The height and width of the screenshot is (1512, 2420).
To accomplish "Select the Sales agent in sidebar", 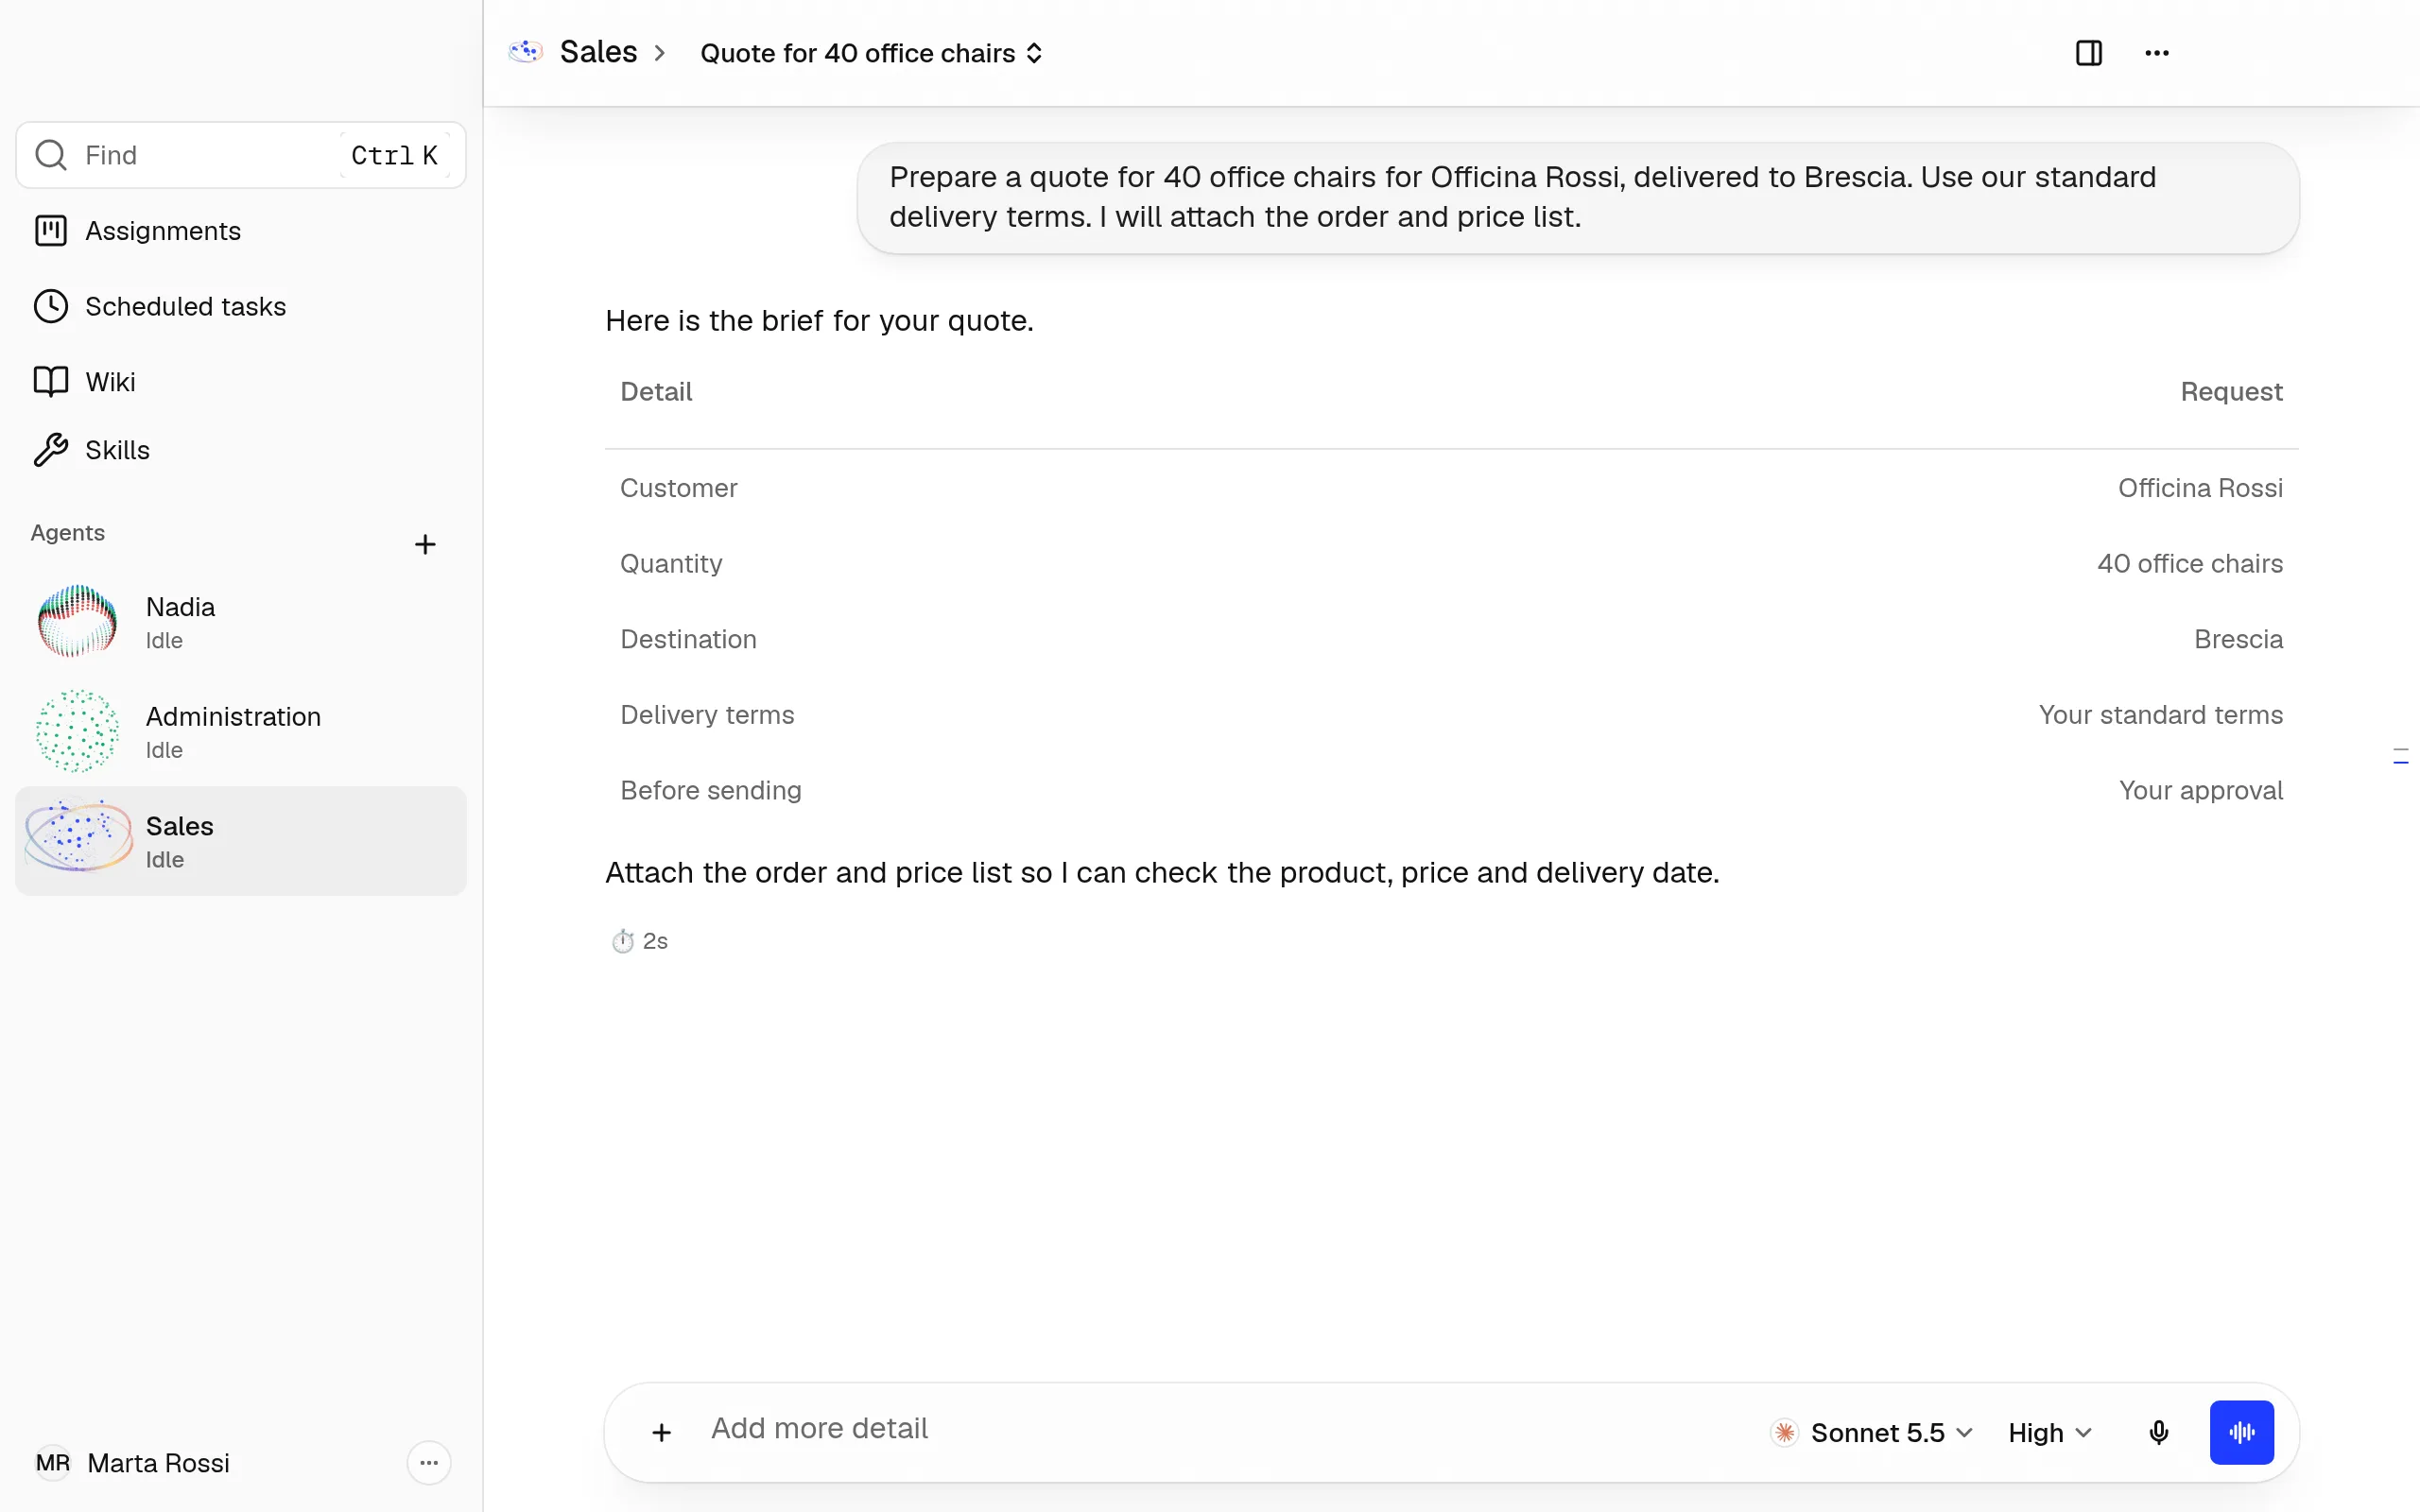I will point(240,841).
